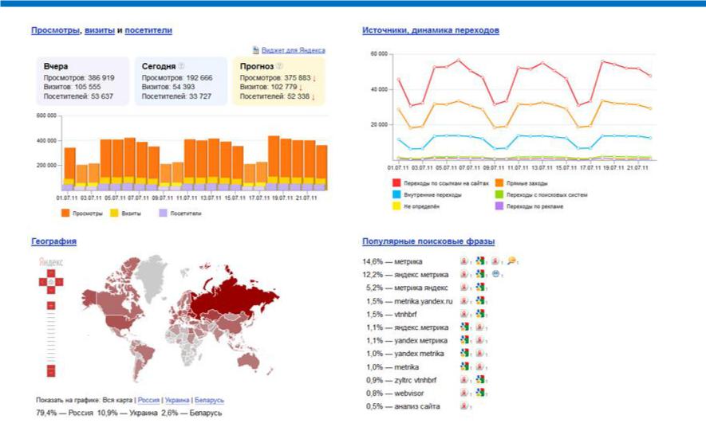Click Google icon in 1,5% vtnhbrf row

[481, 313]
